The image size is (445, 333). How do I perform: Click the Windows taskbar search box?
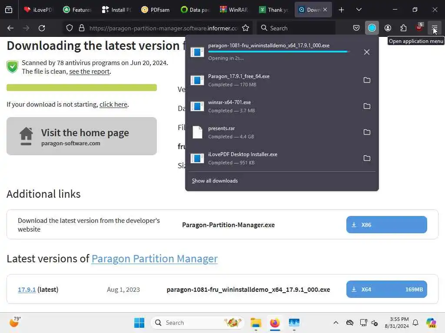coord(198,323)
